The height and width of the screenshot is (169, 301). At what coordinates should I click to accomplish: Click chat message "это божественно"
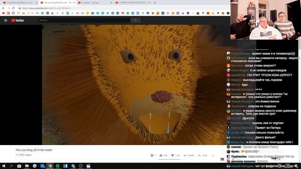pyautogui.click(x=267, y=101)
